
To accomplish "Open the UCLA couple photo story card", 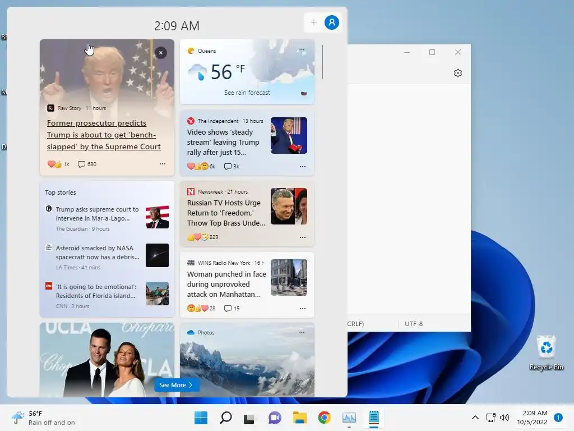I will (107, 360).
